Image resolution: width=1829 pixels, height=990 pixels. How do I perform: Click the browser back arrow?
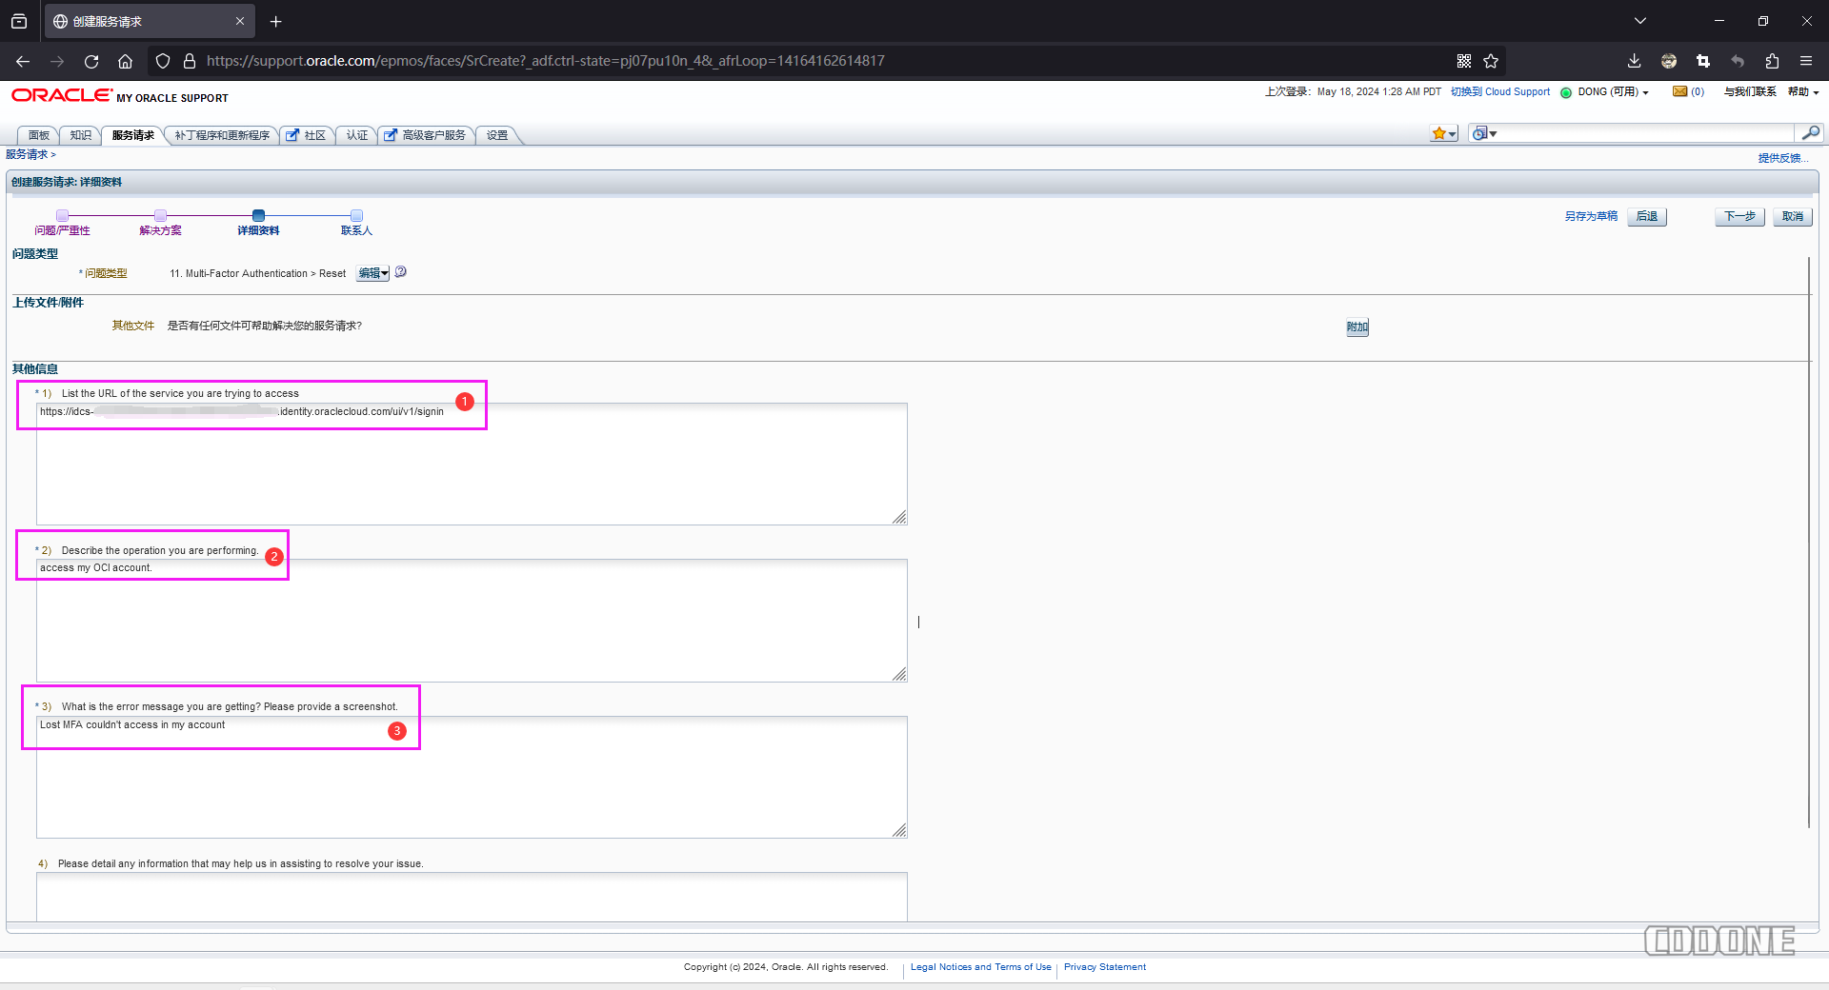pos(23,61)
